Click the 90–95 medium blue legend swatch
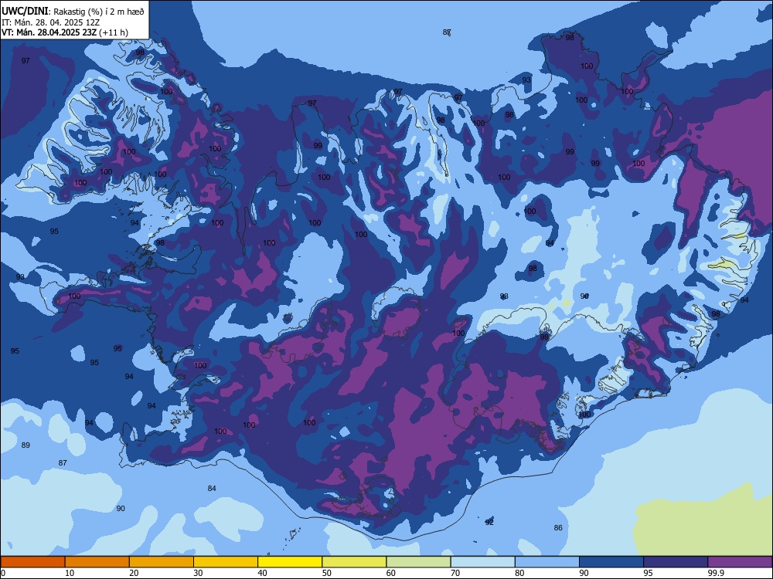This screenshot has height=579, width=773. coord(611,562)
